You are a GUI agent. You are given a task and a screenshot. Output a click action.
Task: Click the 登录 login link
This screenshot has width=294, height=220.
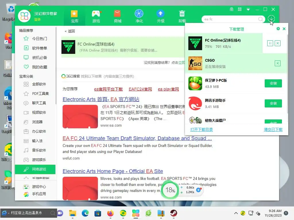click(x=37, y=19)
